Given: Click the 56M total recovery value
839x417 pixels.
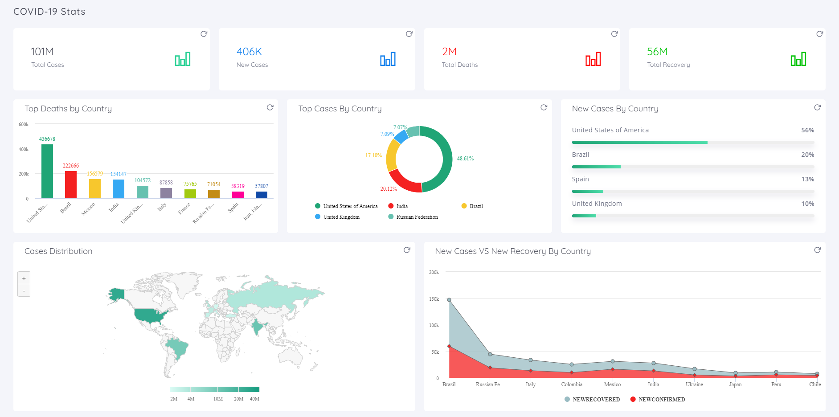Looking at the screenshot, I should (x=657, y=52).
